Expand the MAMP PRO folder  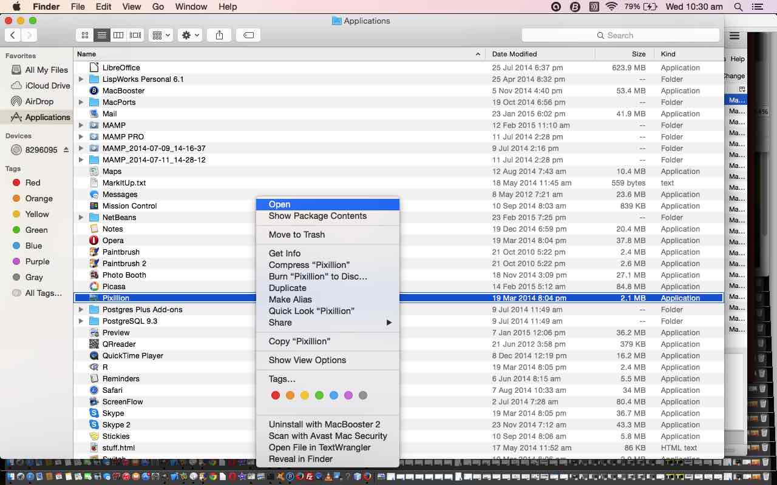coord(81,136)
